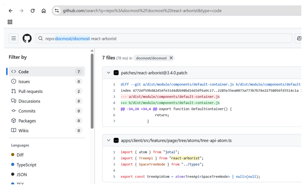This screenshot has height=192, width=304.
Task: Filter results by Issues
Action: [x=47, y=81]
